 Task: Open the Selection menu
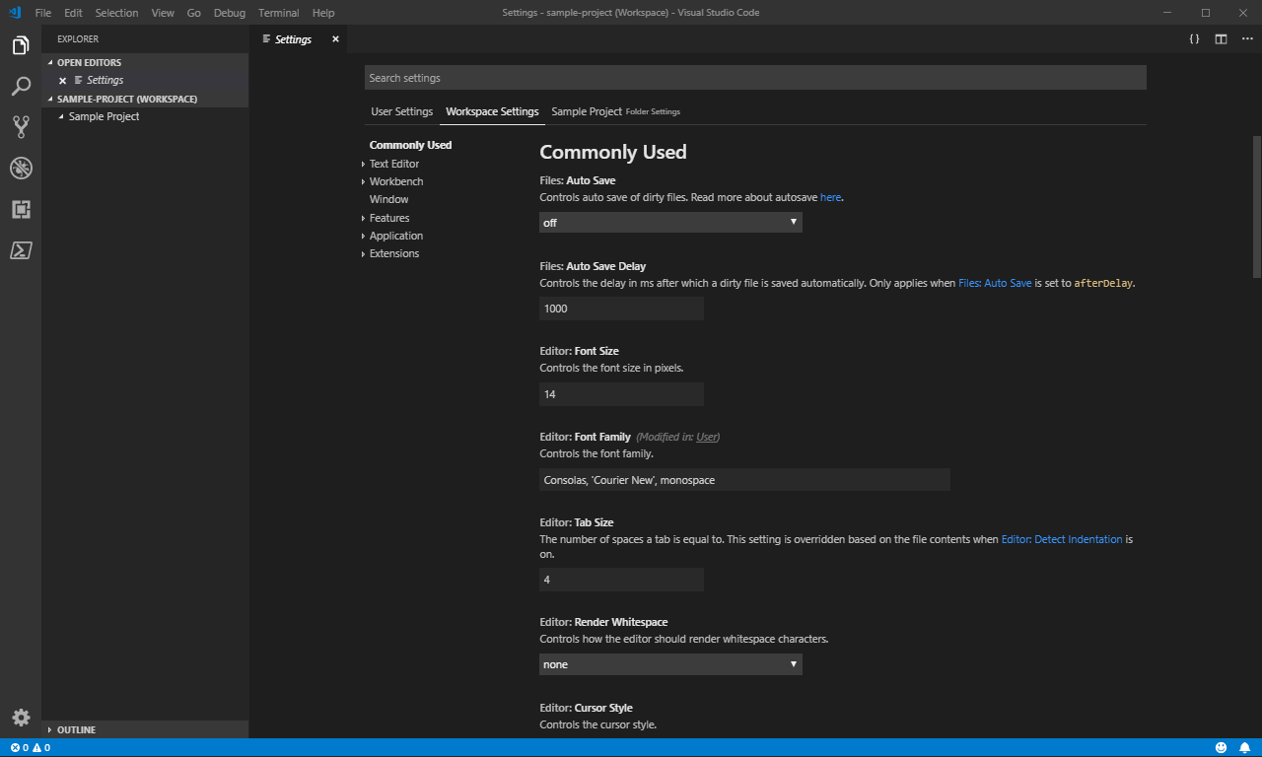click(x=116, y=13)
